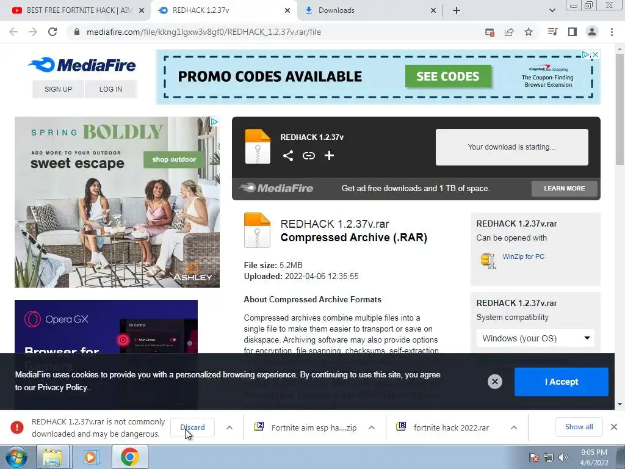Click the scrollbar down arrow
This screenshot has width=625, height=469.
[x=620, y=404]
